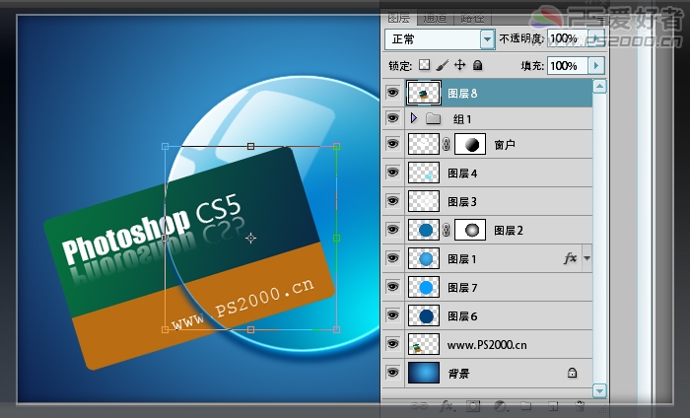Select the 图层 6 layer name
Viewport: 690px width, 418px height.
pyautogui.click(x=462, y=316)
